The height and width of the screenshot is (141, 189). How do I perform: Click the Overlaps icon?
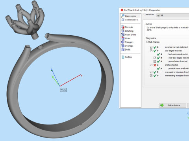point(123,46)
